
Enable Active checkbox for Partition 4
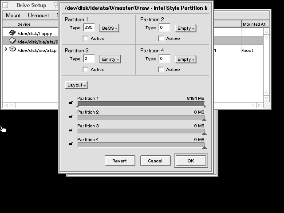[x=161, y=70]
